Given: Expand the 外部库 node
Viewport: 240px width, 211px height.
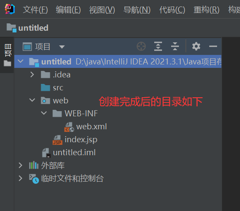Looking at the screenshot, I should 20,165.
